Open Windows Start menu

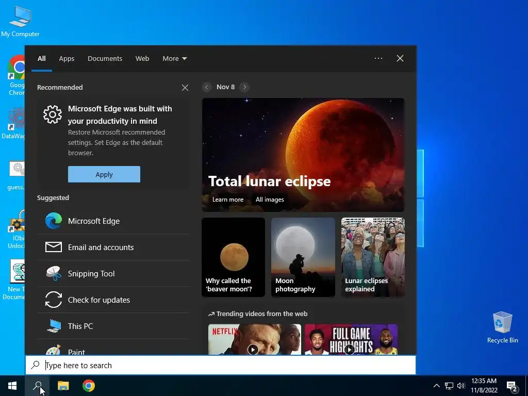click(12, 386)
